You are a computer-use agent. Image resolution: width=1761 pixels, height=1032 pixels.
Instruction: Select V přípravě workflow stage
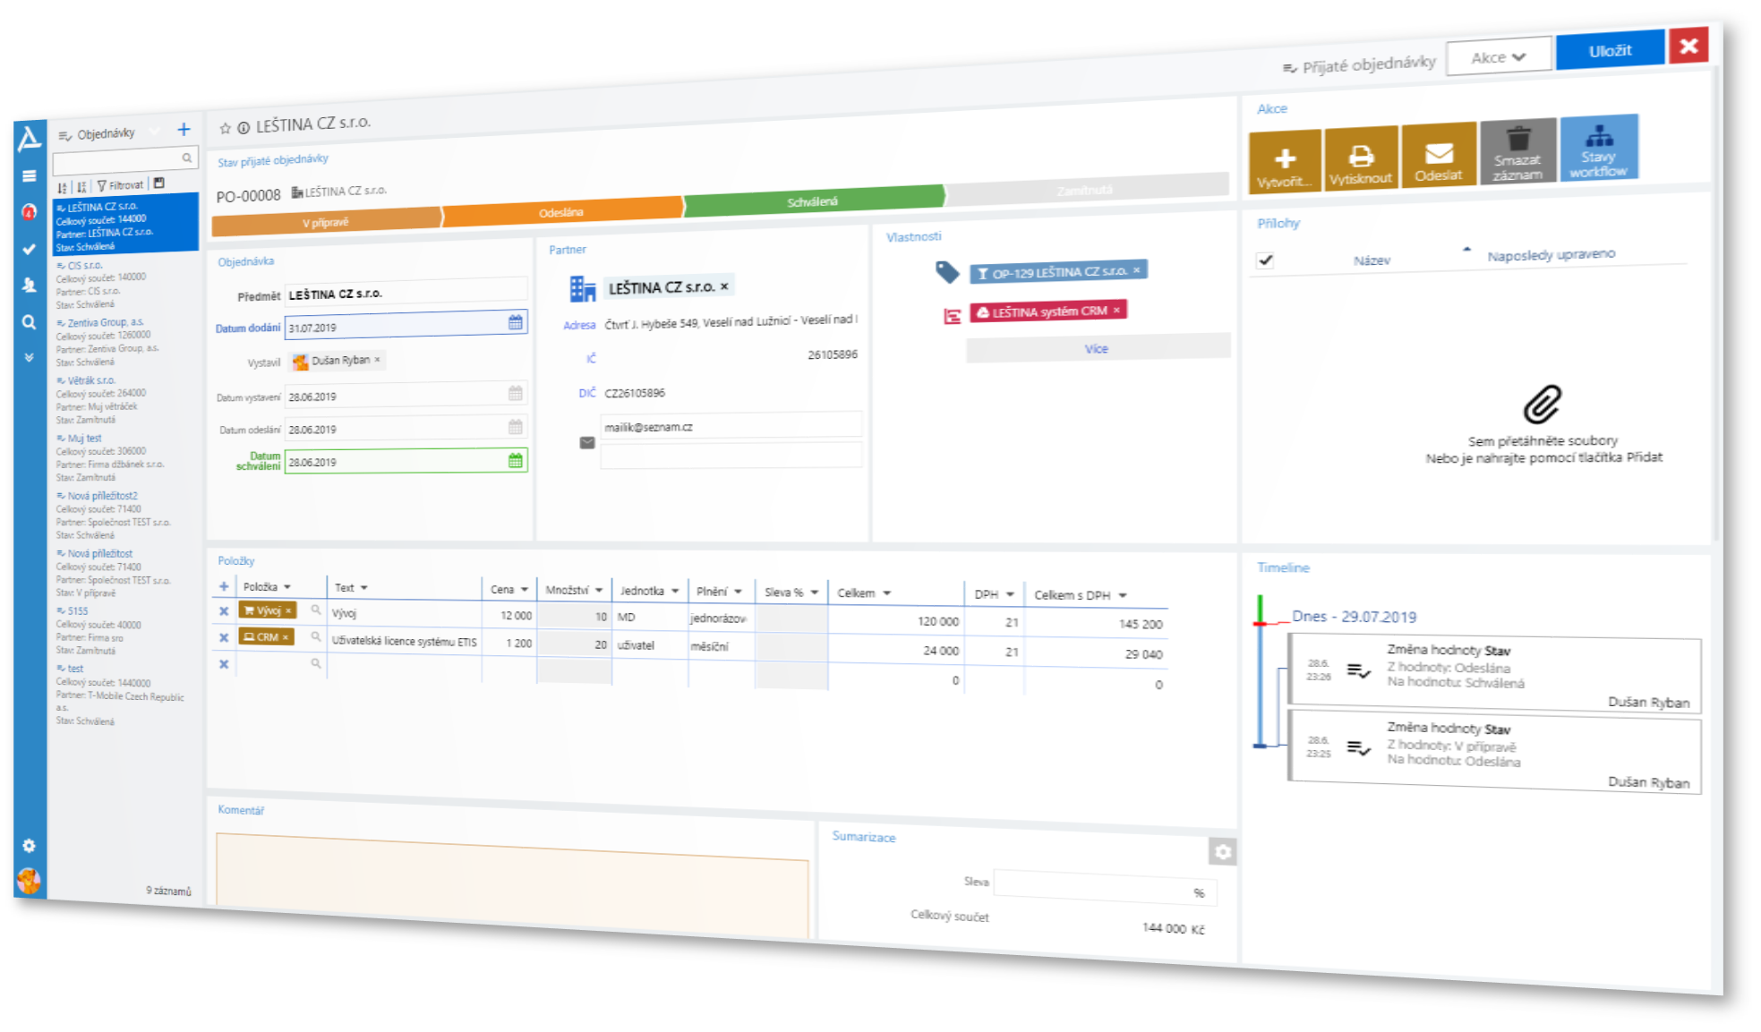coord(326,222)
